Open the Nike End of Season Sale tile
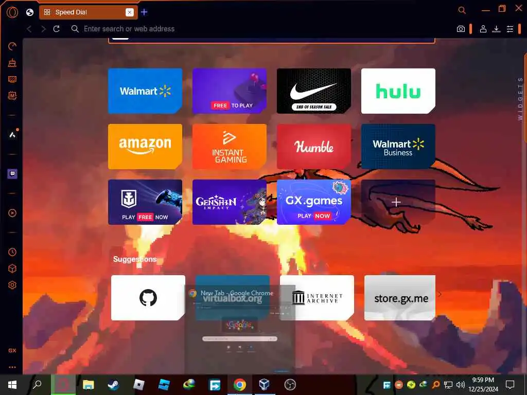This screenshot has width=527, height=395. pyautogui.click(x=314, y=91)
